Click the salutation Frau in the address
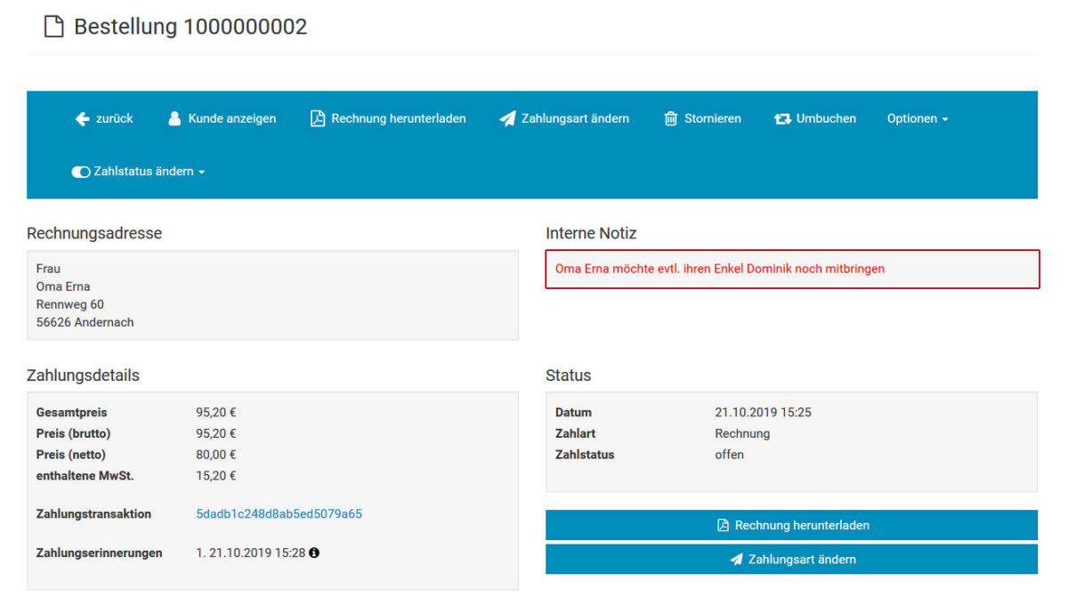 coord(48,269)
